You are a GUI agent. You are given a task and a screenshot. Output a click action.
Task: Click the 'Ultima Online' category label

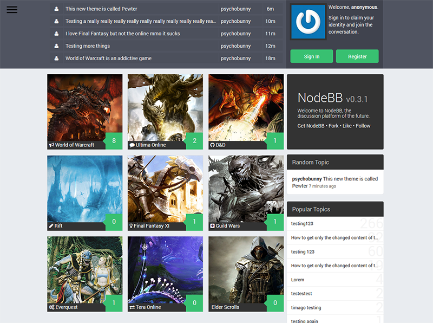150,145
